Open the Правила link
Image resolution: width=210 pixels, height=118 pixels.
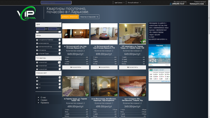pos(45,103)
